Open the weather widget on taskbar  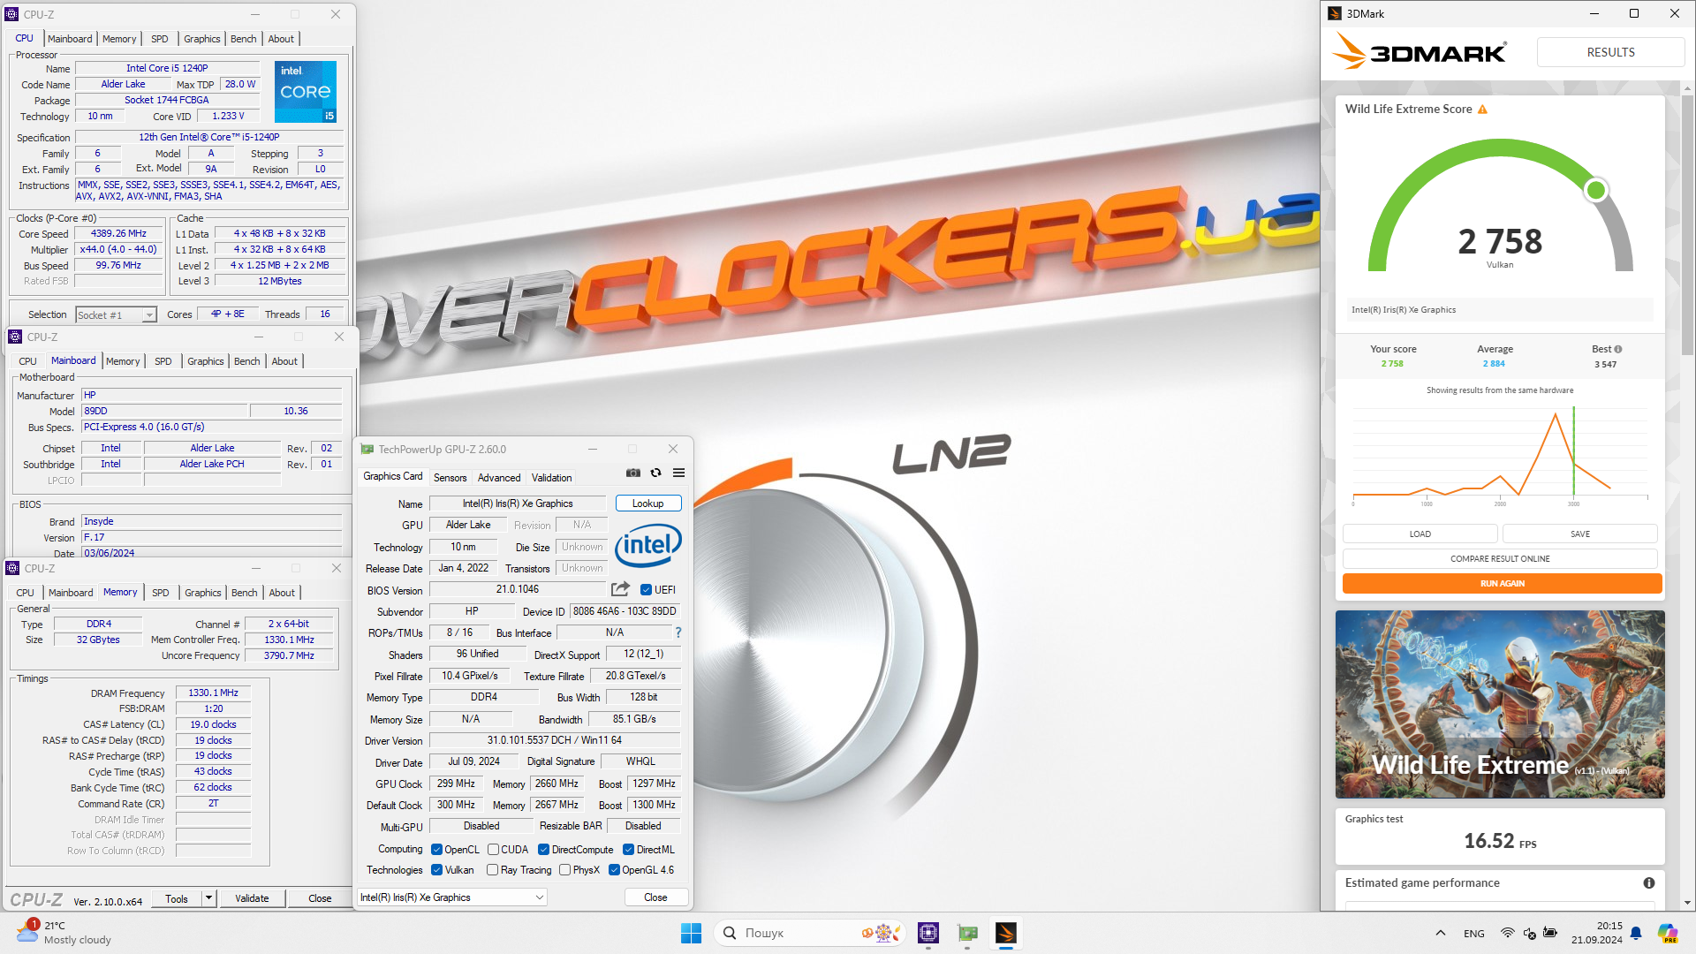pyautogui.click(x=64, y=933)
